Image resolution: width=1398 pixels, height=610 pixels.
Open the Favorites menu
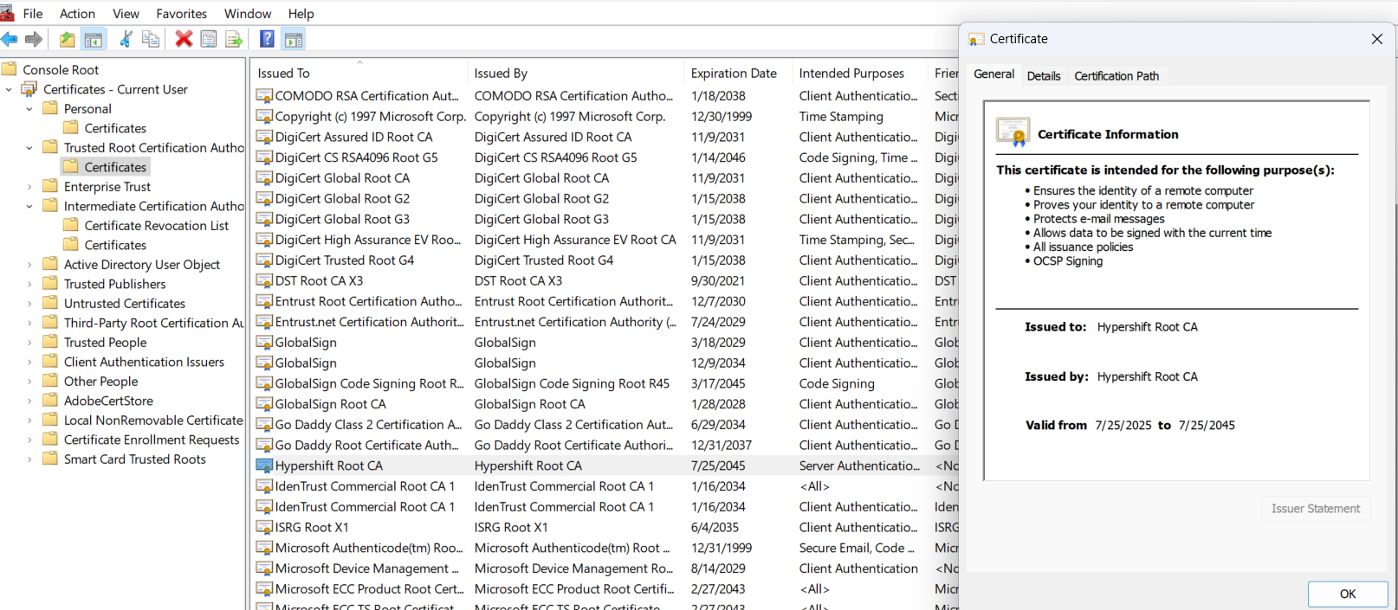tap(181, 14)
